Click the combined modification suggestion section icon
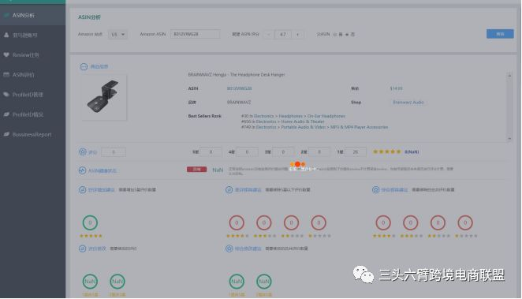The height and width of the screenshot is (299, 522). [x=229, y=249]
